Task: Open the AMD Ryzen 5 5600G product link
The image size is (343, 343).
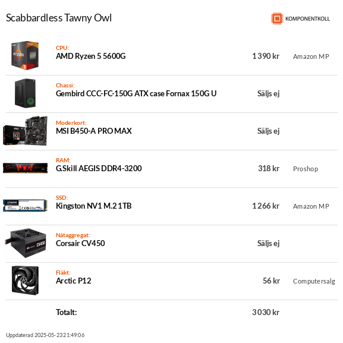Action: click(x=91, y=56)
